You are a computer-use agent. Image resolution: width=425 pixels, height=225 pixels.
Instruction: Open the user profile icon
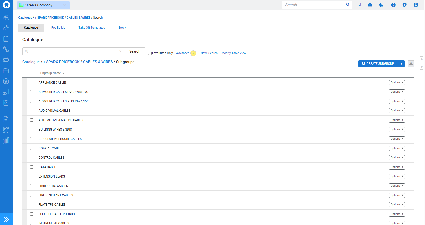(416, 5)
